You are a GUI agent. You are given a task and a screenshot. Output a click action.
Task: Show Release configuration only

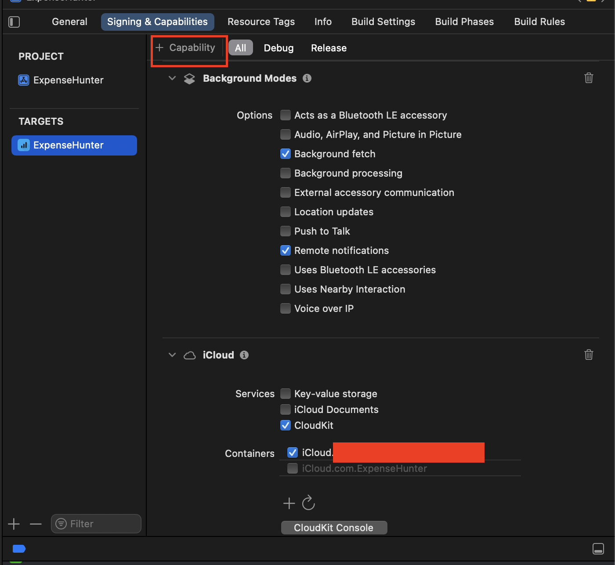point(329,48)
